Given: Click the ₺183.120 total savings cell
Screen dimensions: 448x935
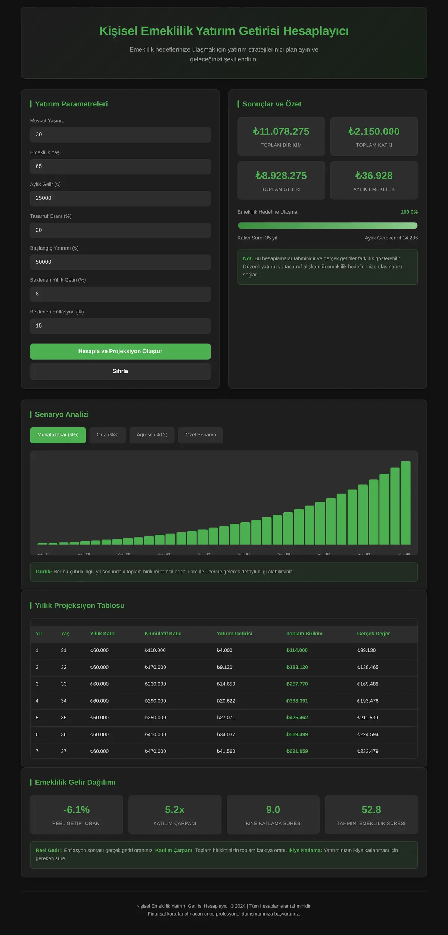Looking at the screenshot, I should pos(297,667).
